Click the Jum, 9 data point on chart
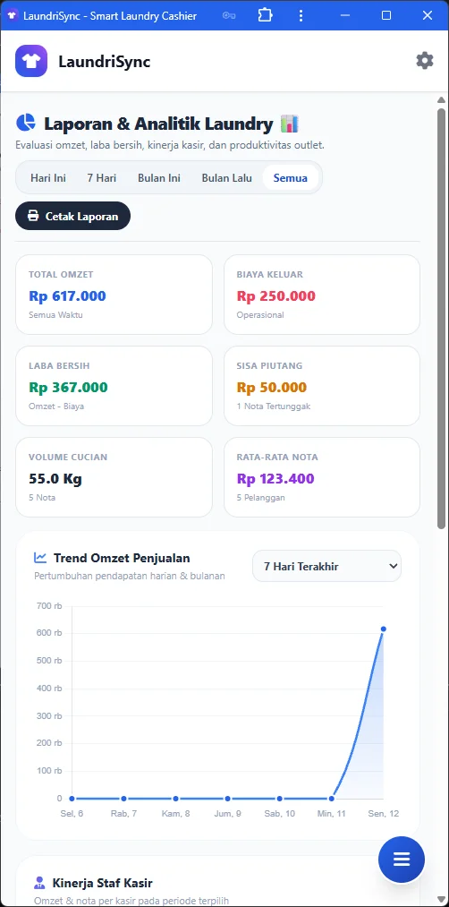 click(x=228, y=799)
